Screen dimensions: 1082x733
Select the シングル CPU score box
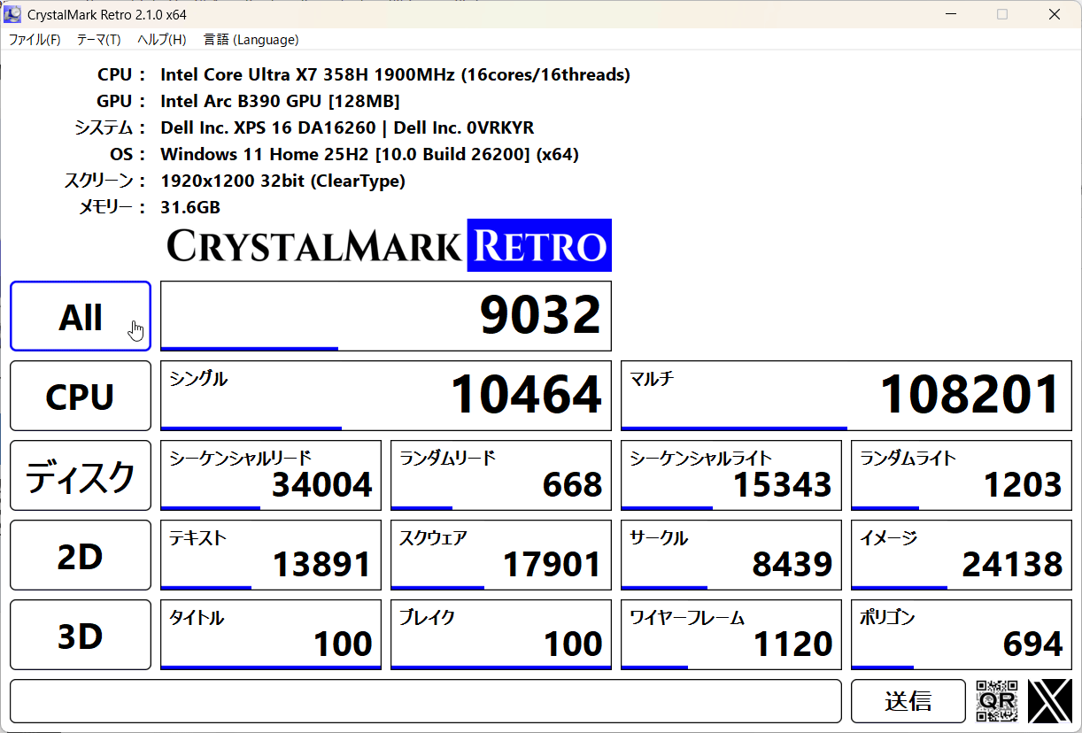(385, 395)
